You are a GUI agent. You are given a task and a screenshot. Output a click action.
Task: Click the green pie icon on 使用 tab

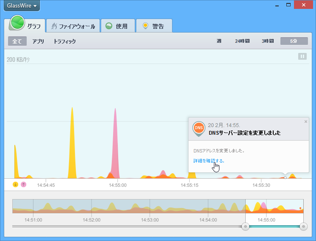[x=109, y=26]
